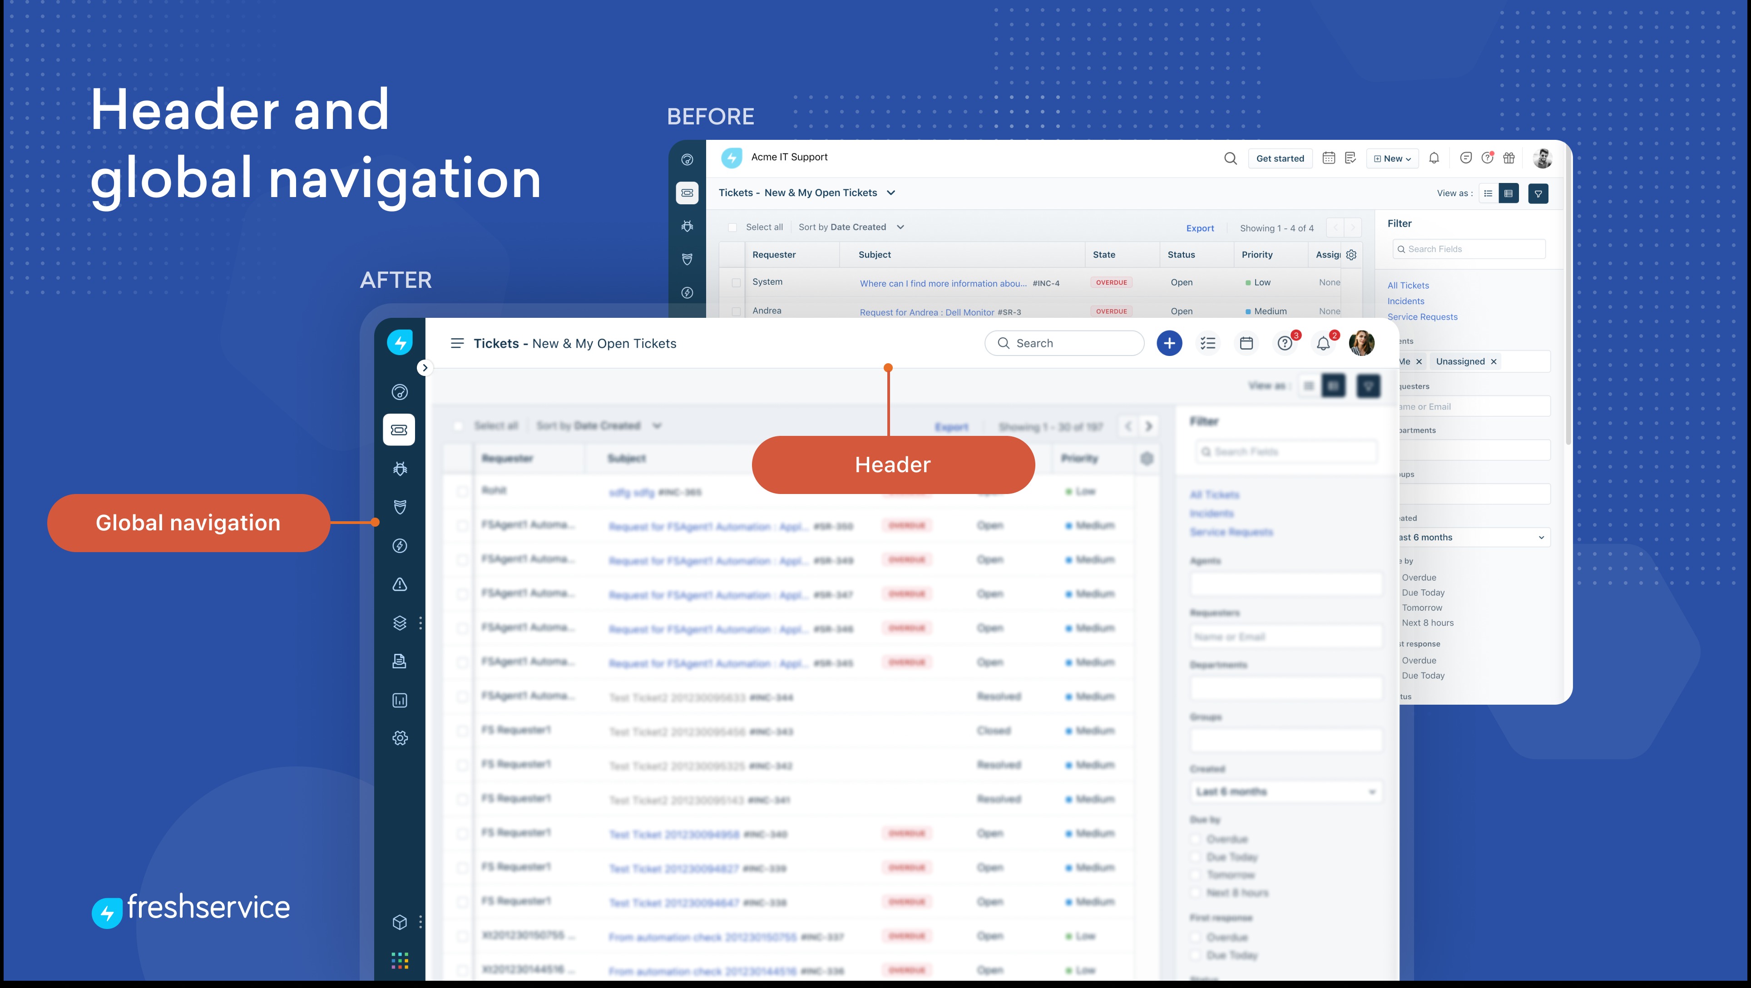
Task: Toggle the Select all checkbox in the BEFORE window
Action: (x=732, y=227)
